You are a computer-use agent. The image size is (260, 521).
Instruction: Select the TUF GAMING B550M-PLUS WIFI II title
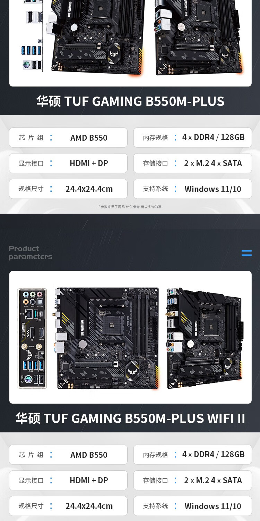[130, 418]
